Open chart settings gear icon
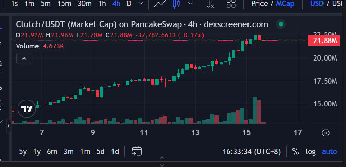Image resolution: width=346 pixels, height=167 pixels. pyautogui.click(x=326, y=133)
